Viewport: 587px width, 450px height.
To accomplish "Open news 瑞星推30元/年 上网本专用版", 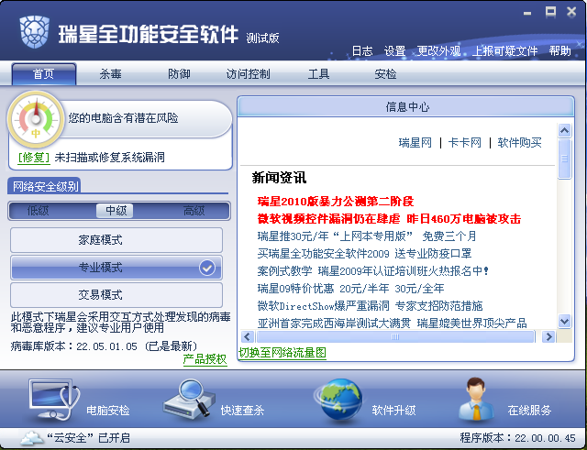I will pos(367,236).
